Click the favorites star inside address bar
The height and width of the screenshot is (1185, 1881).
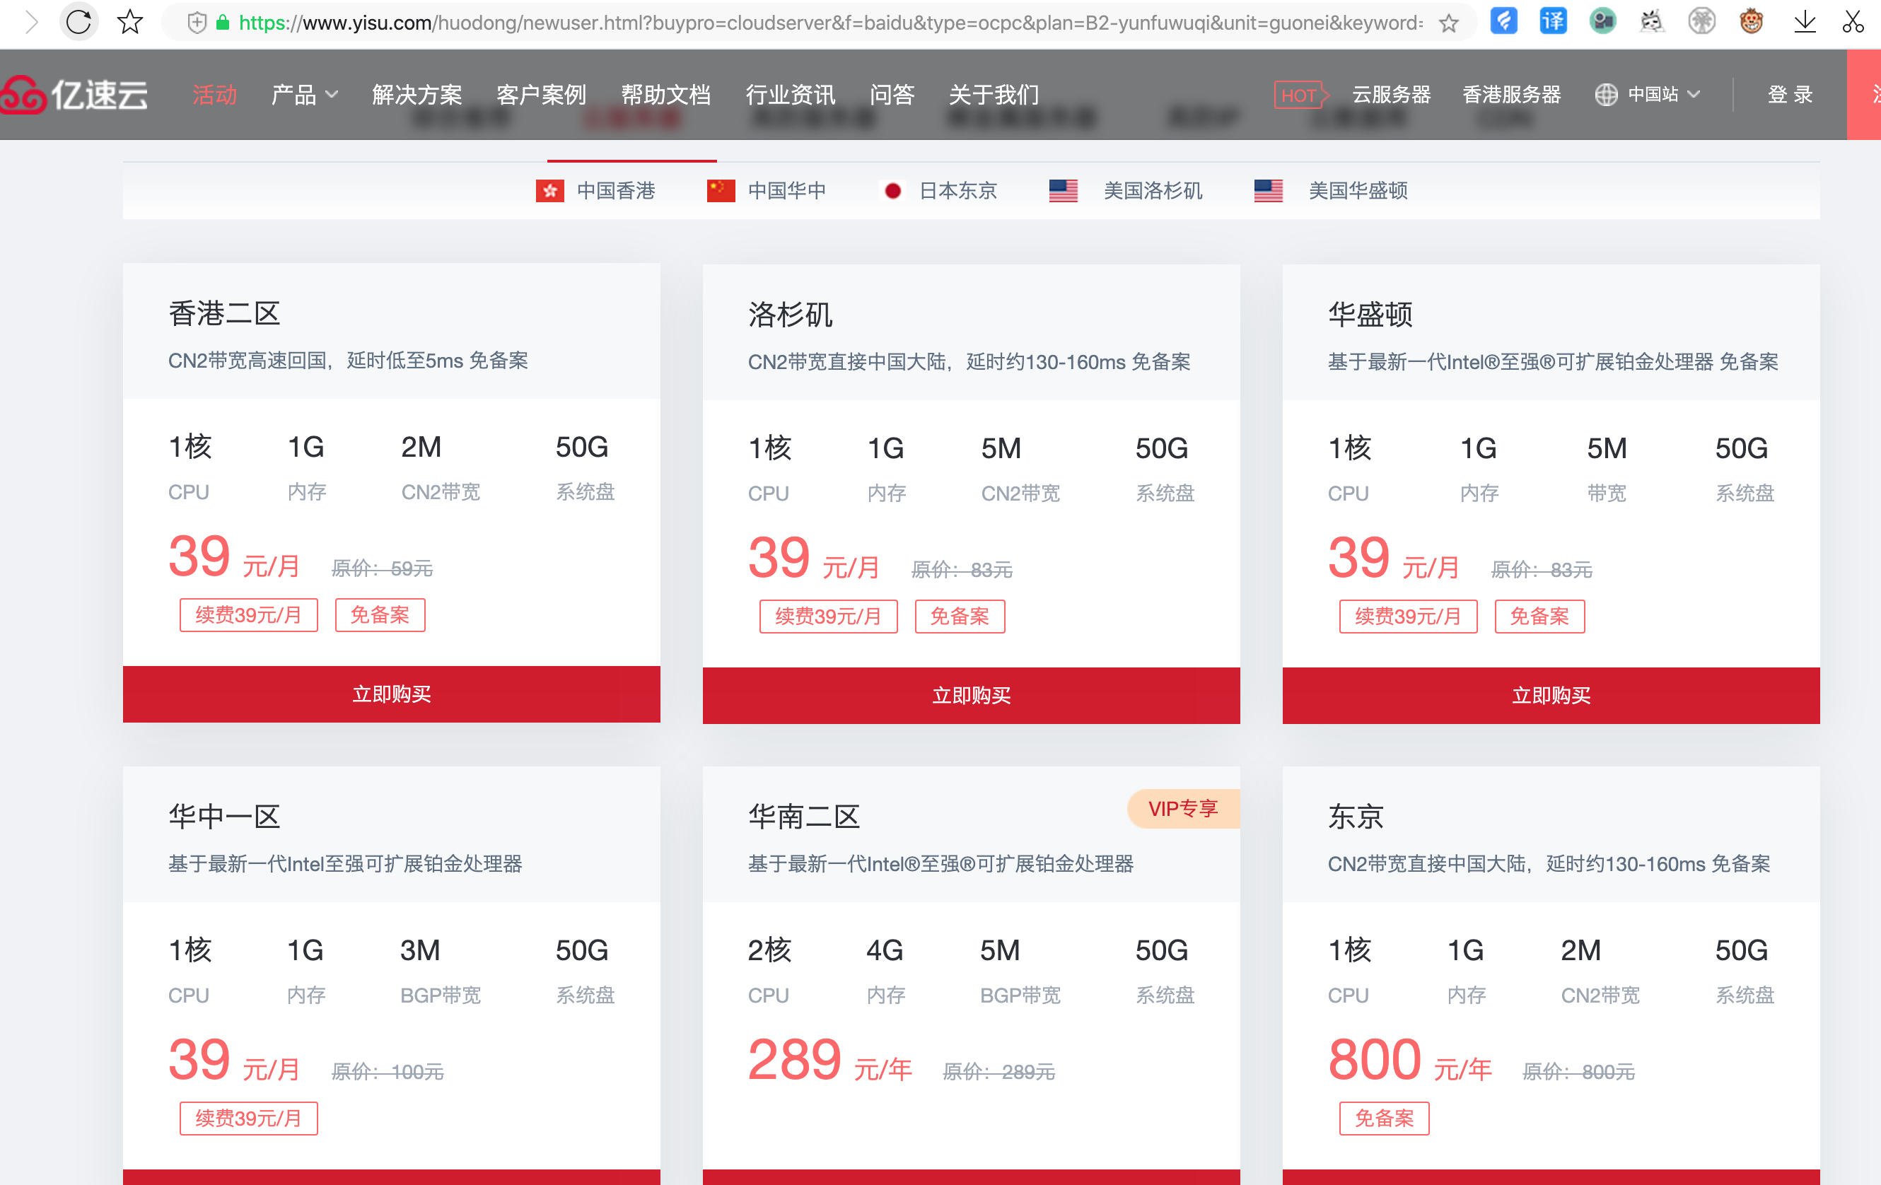[1449, 23]
